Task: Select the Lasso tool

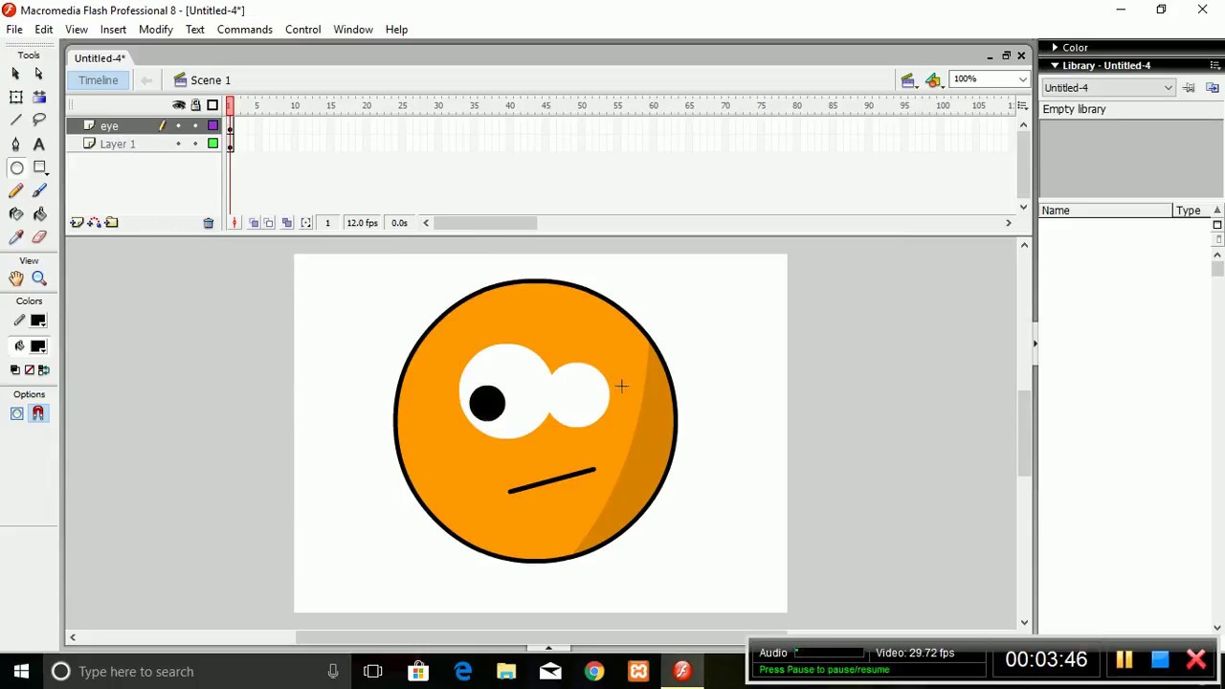Action: coord(38,119)
